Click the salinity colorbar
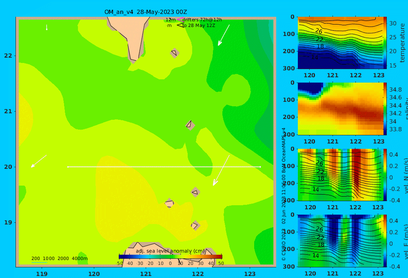The width and height of the screenshot is (408, 278). tap(385, 109)
